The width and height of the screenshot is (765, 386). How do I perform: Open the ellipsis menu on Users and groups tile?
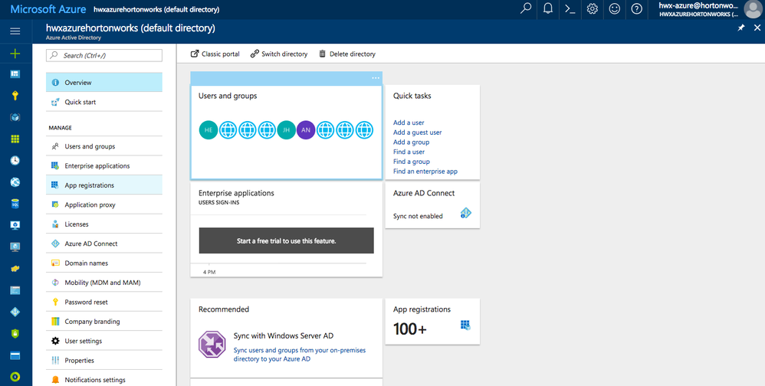click(x=376, y=78)
